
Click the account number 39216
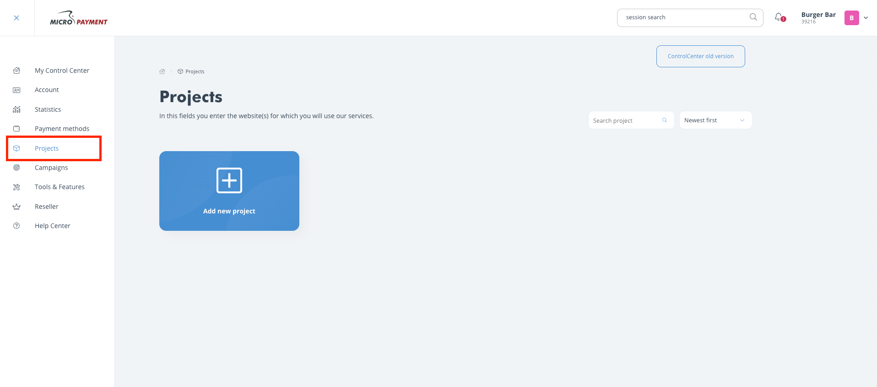click(808, 22)
